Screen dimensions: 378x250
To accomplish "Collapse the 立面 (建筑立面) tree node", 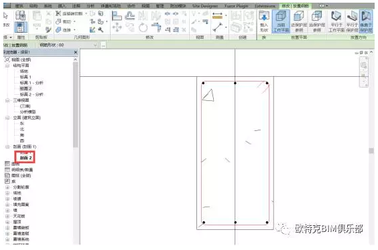I will click(x=7, y=118).
